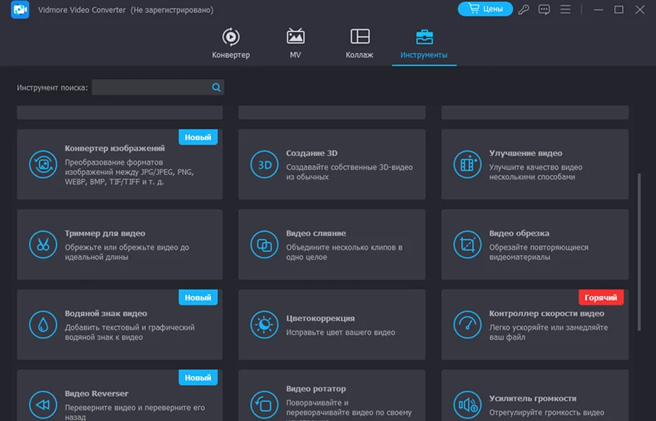656x421 pixels.
Task: Click inside the Инструмент поиска field
Action: click(158, 88)
